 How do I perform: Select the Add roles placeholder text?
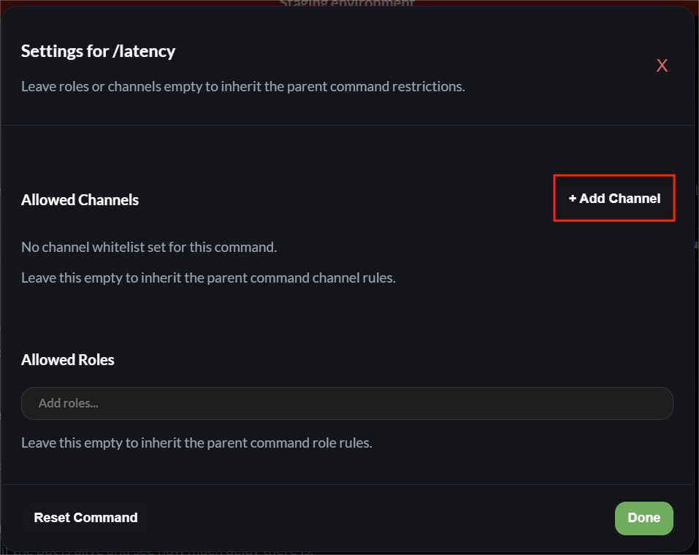tap(67, 402)
